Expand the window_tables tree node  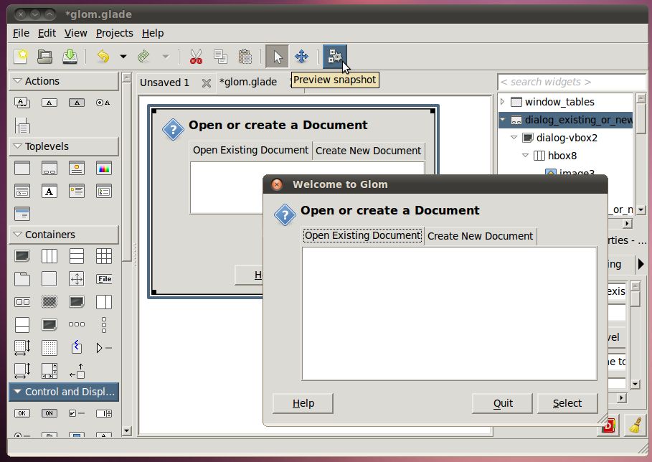(x=502, y=101)
